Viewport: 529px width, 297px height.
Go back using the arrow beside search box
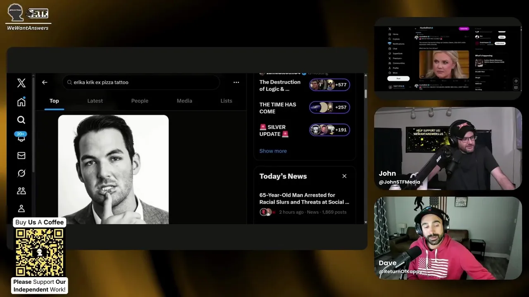[45, 82]
